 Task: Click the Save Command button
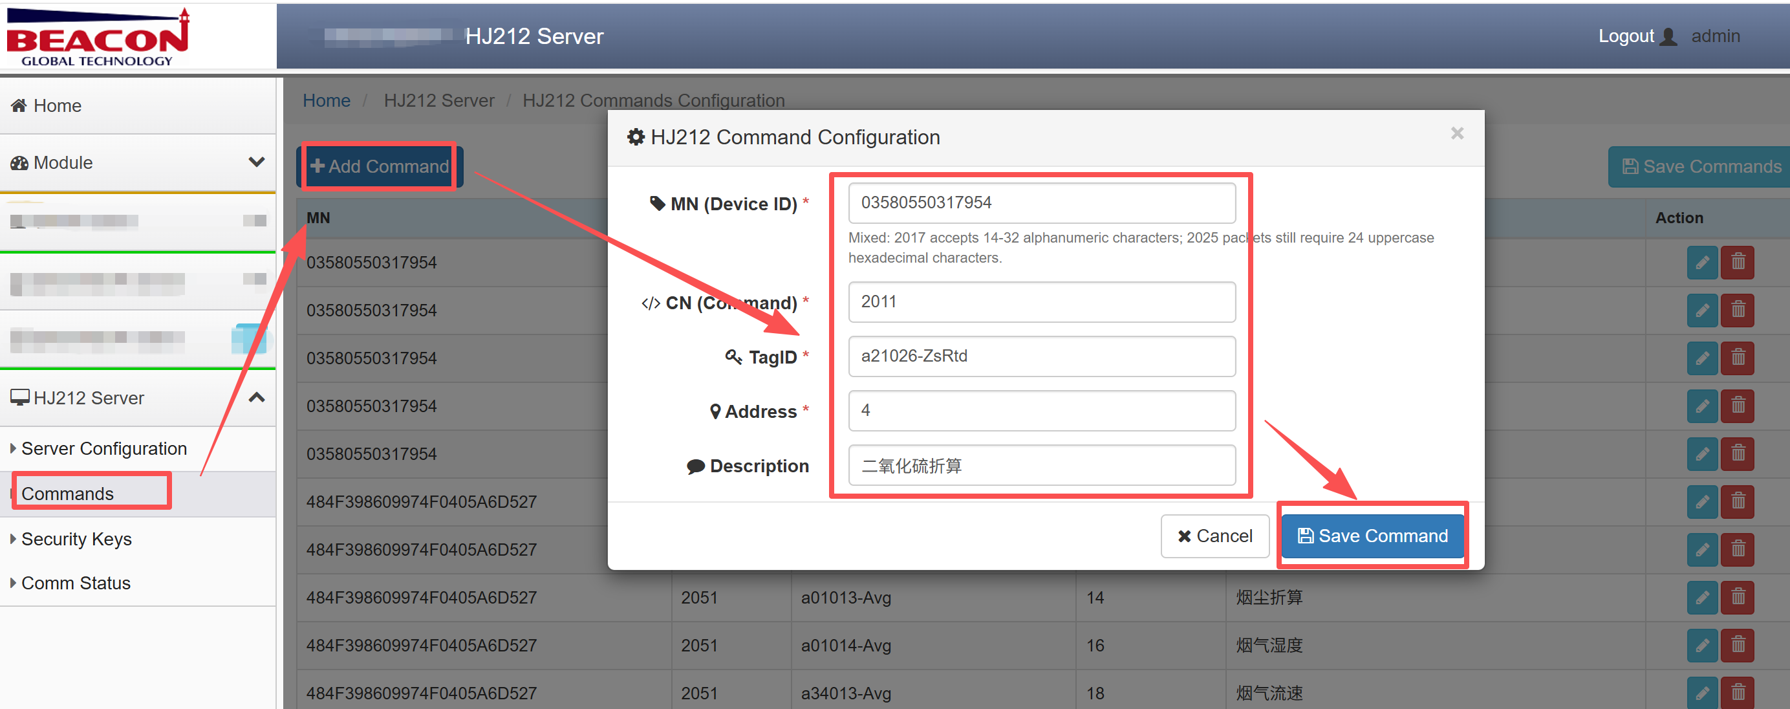(x=1372, y=536)
